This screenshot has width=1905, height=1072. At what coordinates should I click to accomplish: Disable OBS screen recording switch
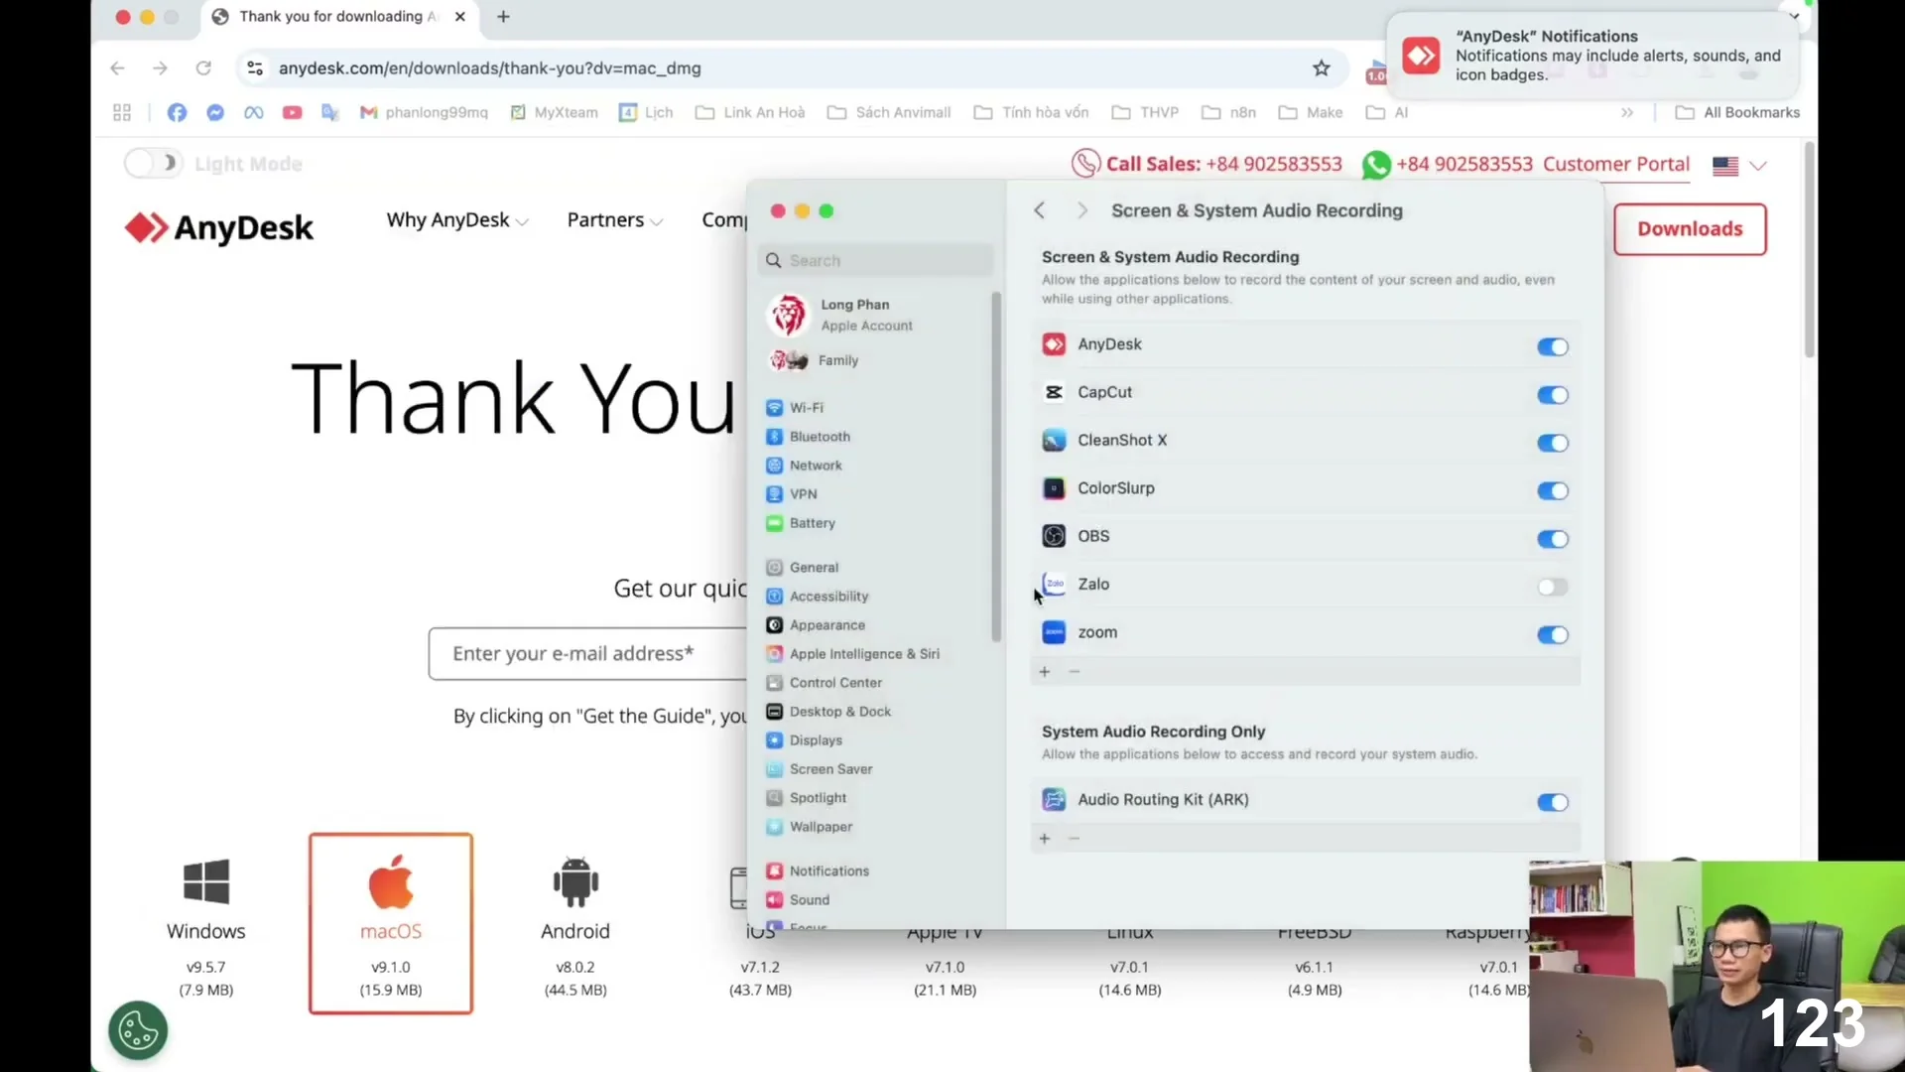click(x=1553, y=539)
